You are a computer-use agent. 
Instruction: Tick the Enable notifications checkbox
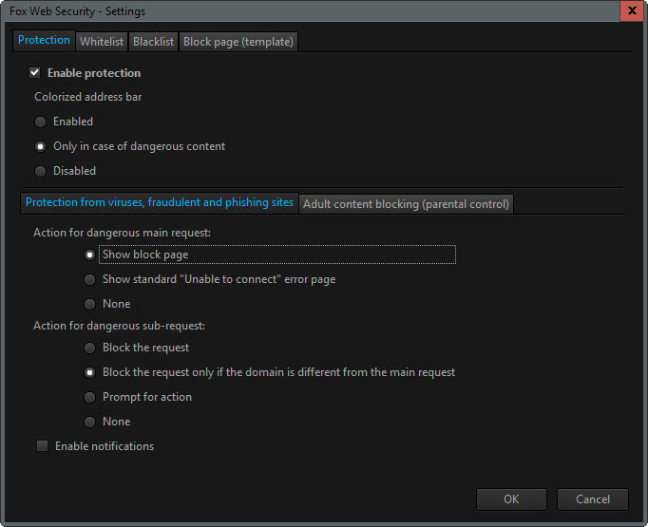pos(42,446)
